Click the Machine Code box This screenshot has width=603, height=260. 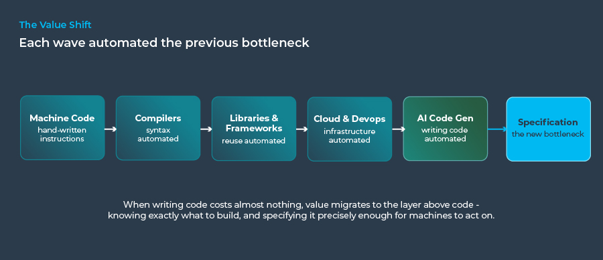coord(62,128)
